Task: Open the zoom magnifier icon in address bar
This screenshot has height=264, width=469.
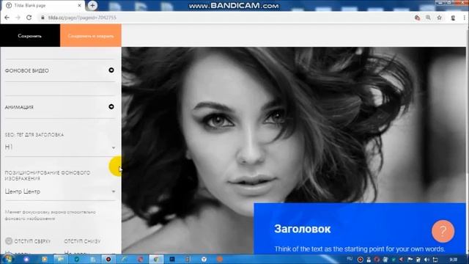Action: coord(428,18)
